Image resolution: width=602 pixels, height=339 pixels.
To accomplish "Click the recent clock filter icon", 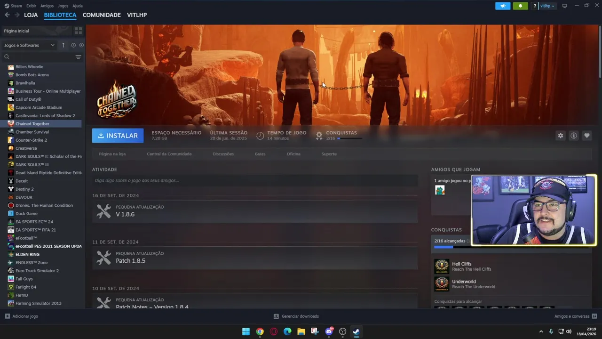I will point(73,45).
